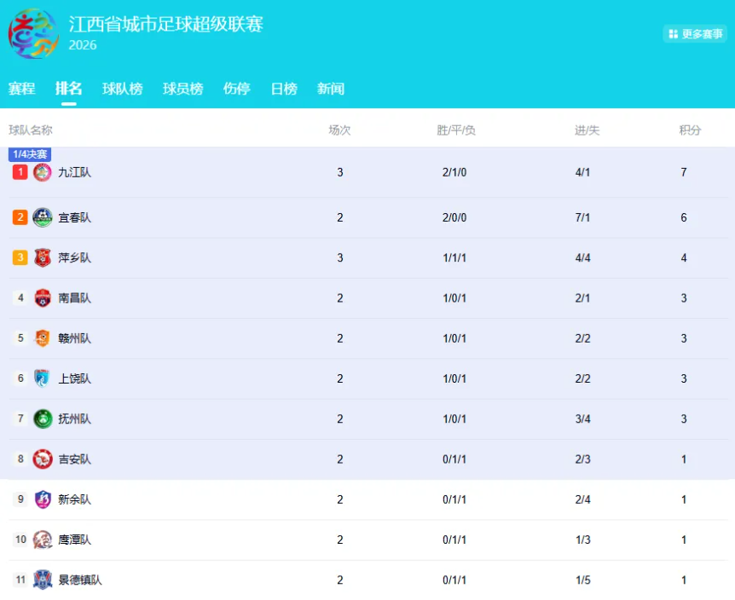Click the Jiangxi league logo emblem
The image size is (735, 600).
(33, 34)
